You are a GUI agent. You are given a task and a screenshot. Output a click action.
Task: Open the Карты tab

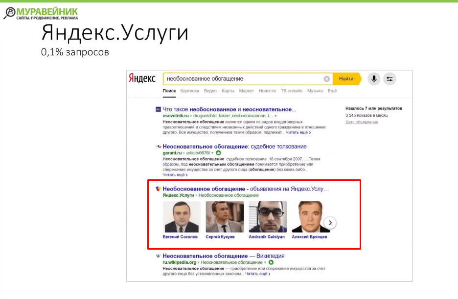(228, 91)
